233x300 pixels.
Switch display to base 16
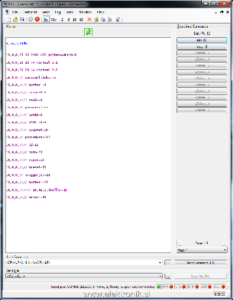[81, 19]
